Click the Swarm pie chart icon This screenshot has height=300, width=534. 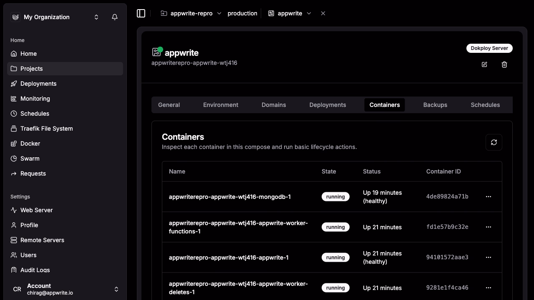click(14, 159)
